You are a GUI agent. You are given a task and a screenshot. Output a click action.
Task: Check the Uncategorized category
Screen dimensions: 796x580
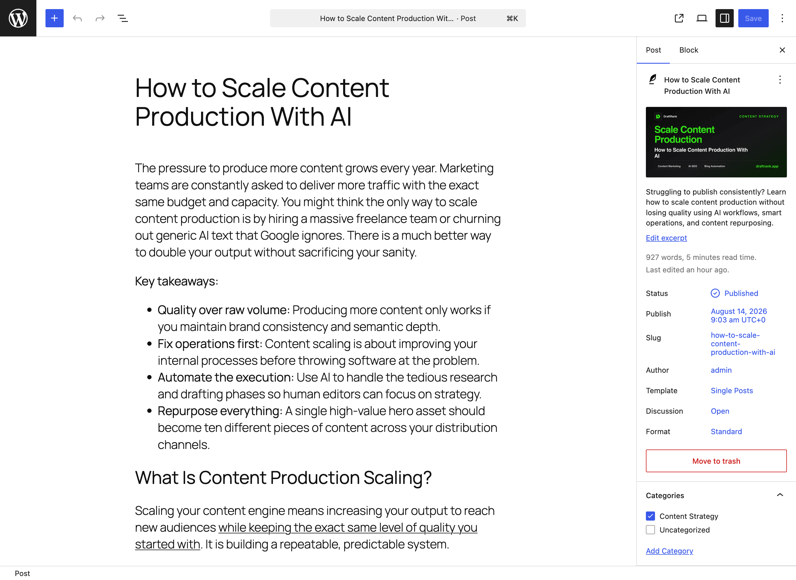pyautogui.click(x=650, y=530)
